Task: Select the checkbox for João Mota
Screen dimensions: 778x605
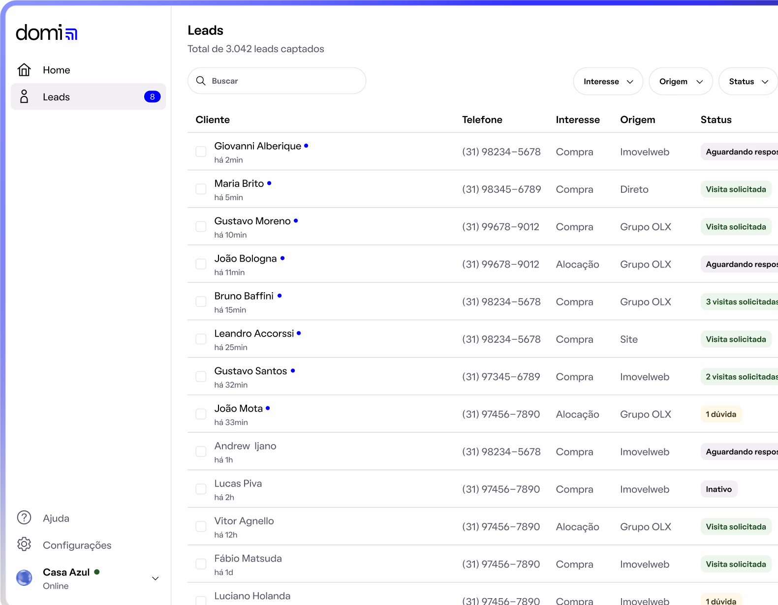Action: 201,414
